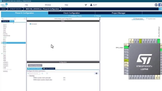
Task: Select WWDG in peripheral list
Action: click(5, 71)
